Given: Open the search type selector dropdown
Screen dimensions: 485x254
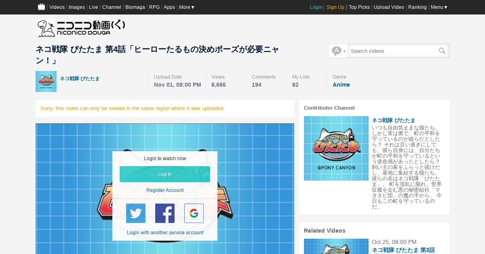Looking at the screenshot, I should (x=338, y=51).
